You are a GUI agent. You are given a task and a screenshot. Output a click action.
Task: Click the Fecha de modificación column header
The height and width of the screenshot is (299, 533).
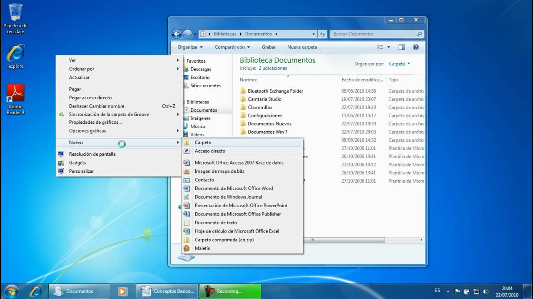click(362, 80)
